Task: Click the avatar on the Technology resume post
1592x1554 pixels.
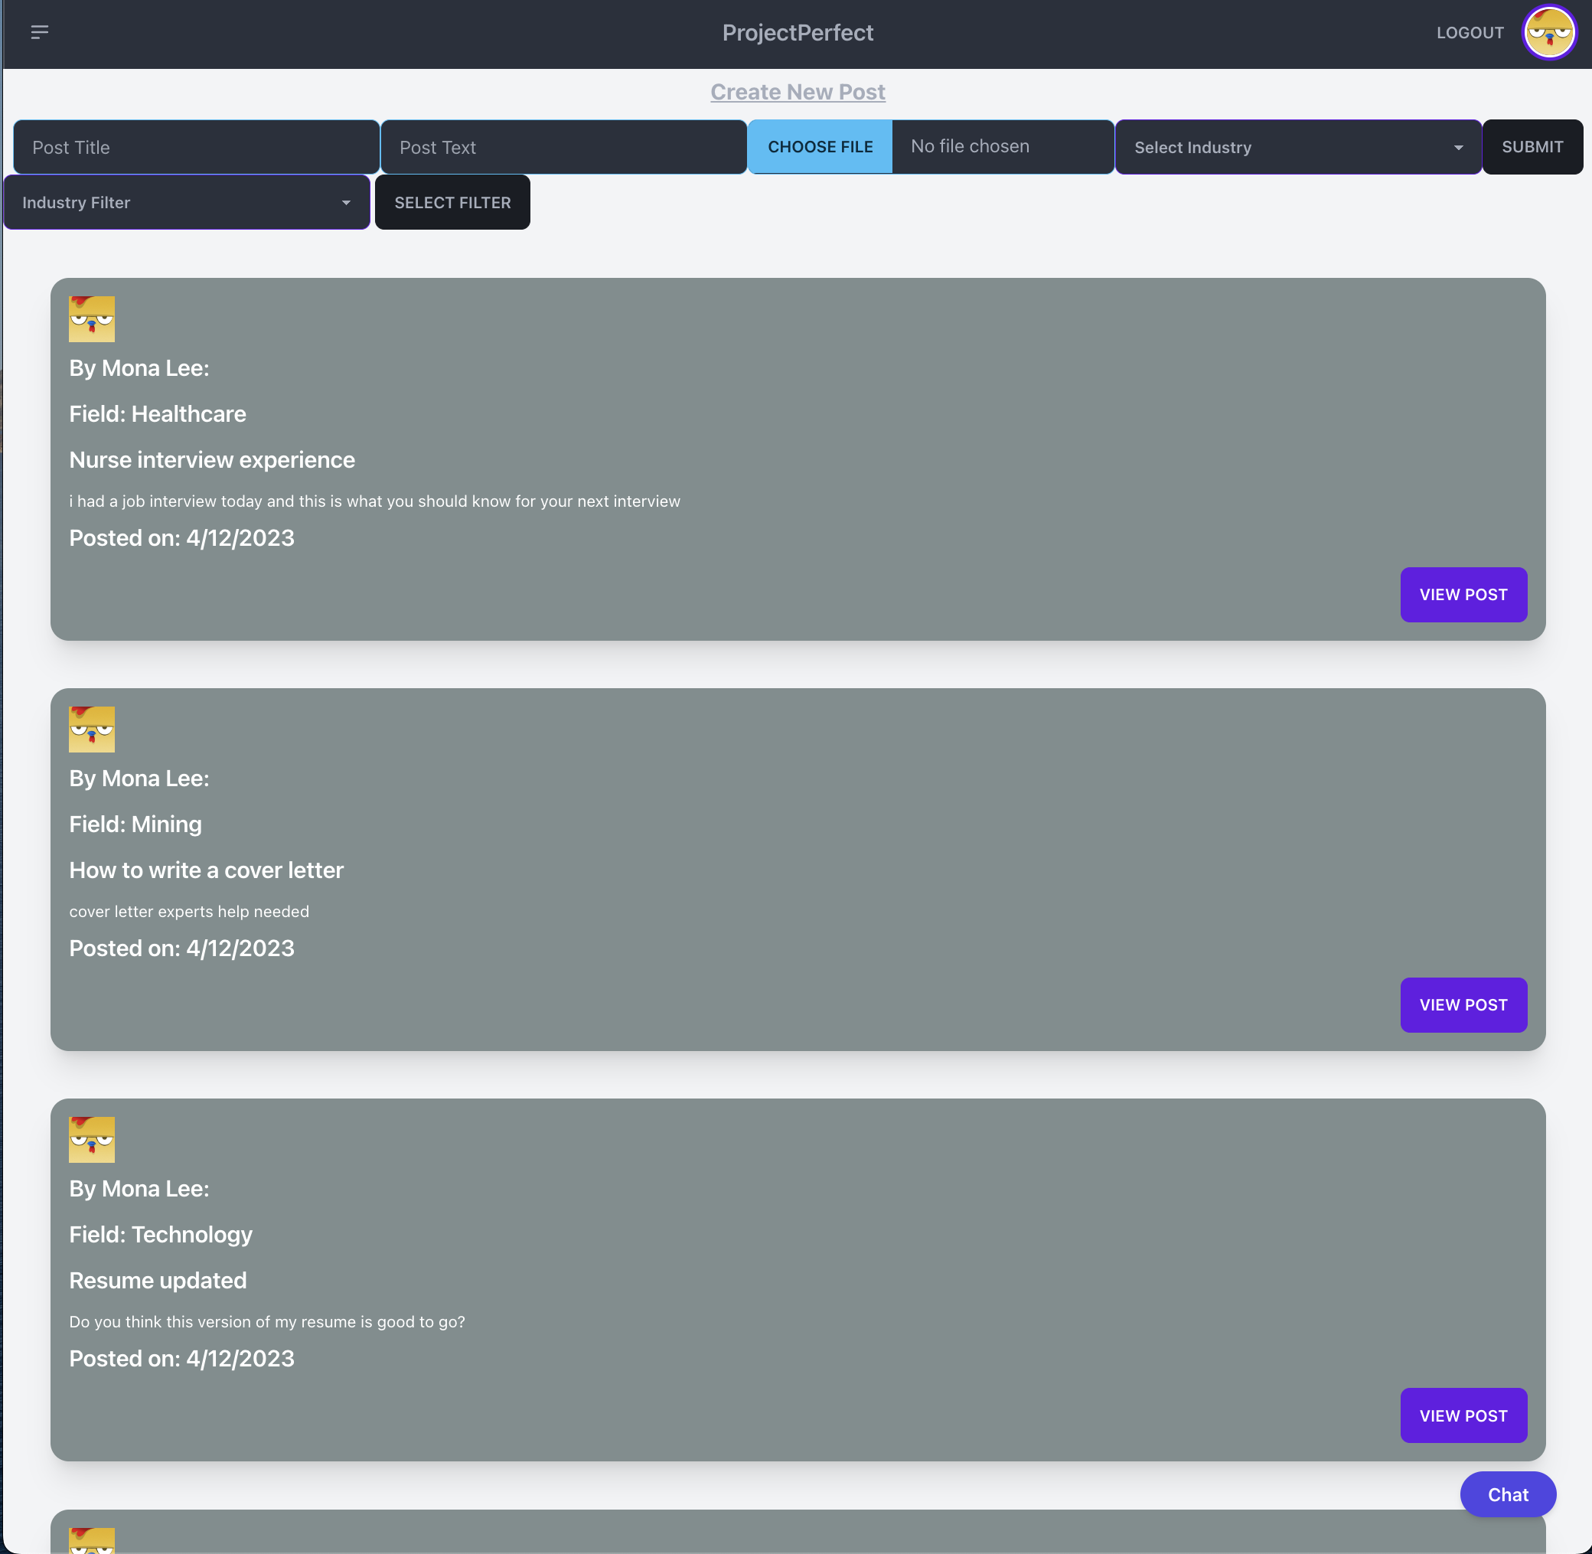Action: click(91, 1138)
